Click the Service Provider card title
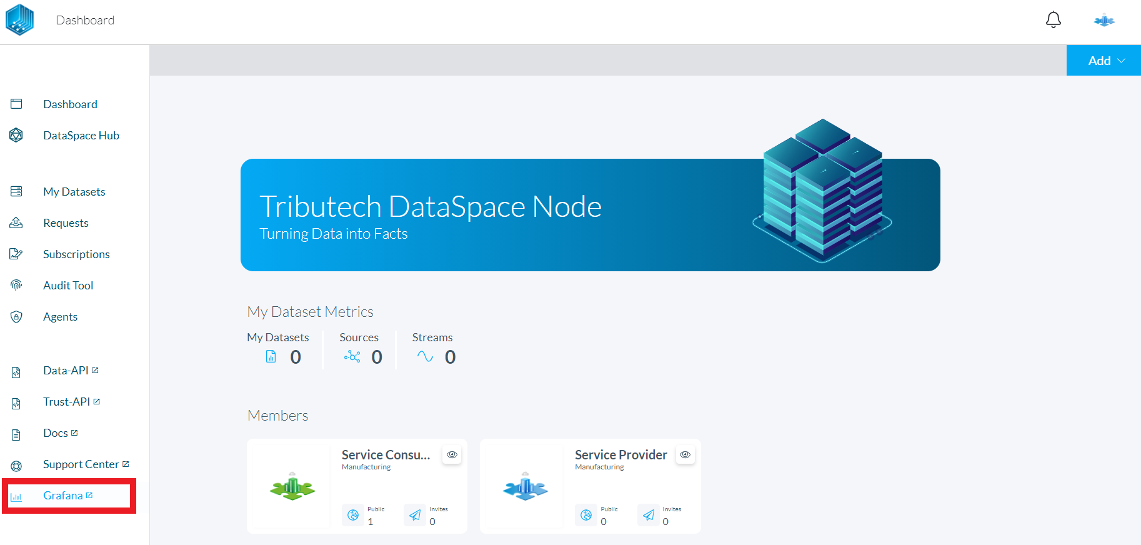Image resolution: width=1141 pixels, height=545 pixels. 621,455
